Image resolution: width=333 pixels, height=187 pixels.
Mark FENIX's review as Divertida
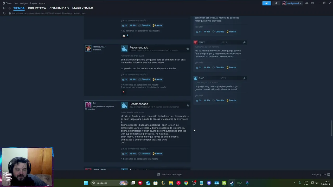pos(218,68)
